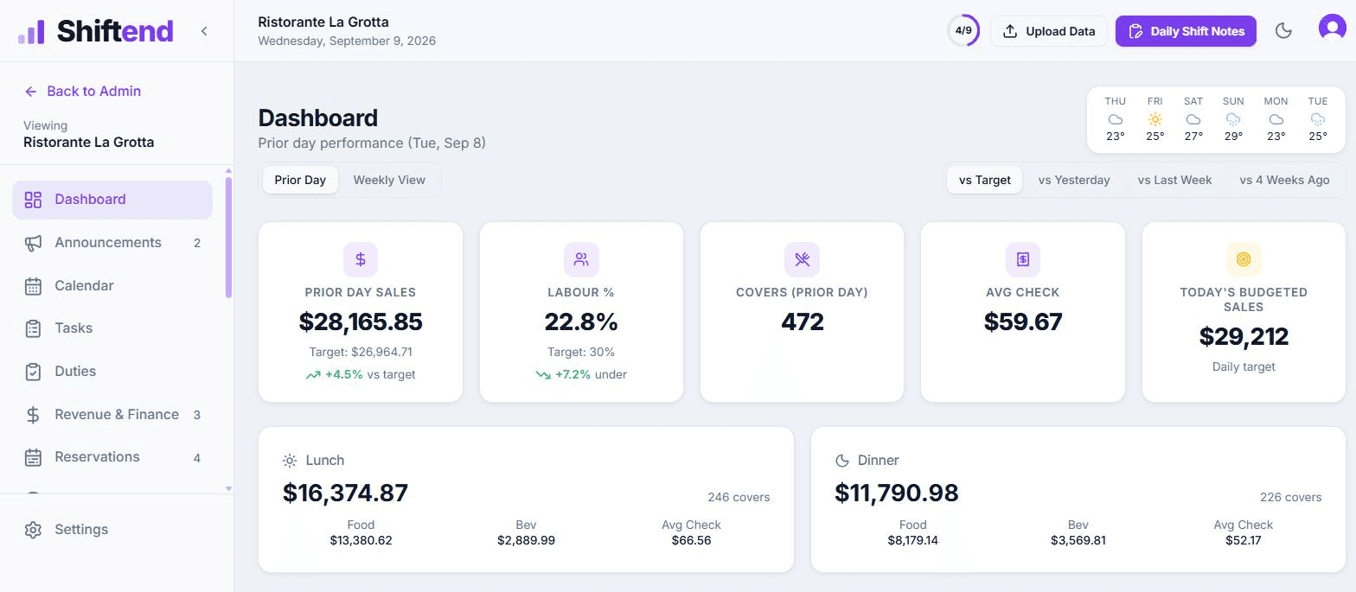Select vs Yesterday comparison

[1074, 180]
